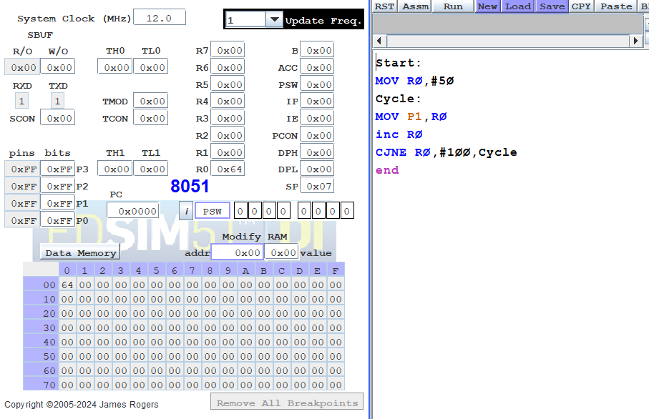Click the 'inc R0' code line
The width and height of the screenshot is (649, 419).
[x=399, y=134]
